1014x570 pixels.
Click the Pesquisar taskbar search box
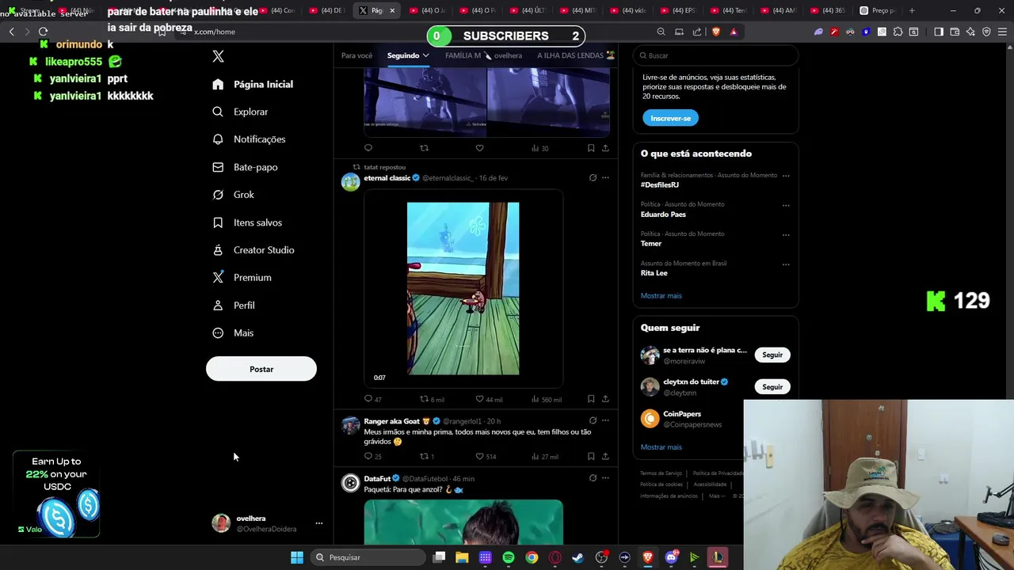coord(368,557)
